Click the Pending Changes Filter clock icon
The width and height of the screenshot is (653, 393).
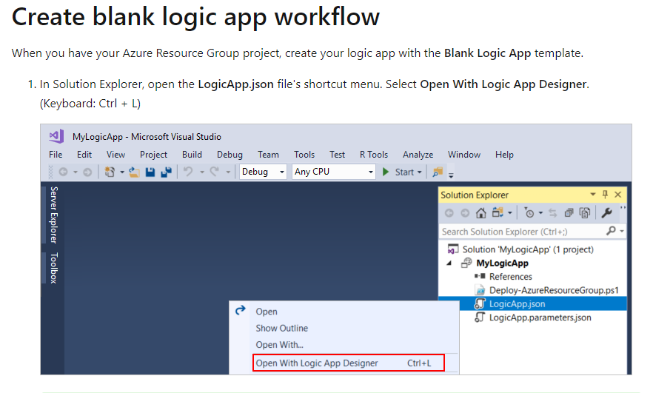point(529,213)
